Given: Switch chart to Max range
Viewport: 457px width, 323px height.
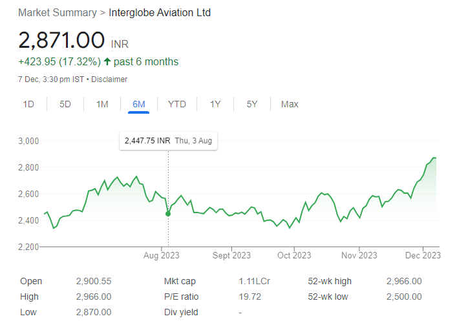Looking at the screenshot, I should pos(290,104).
